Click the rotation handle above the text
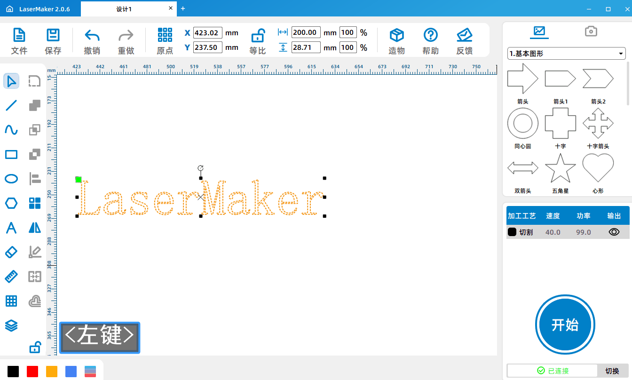The height and width of the screenshot is (380, 632). tap(201, 168)
